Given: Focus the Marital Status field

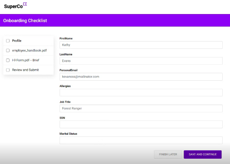Looking at the screenshot, I should coord(141,140).
